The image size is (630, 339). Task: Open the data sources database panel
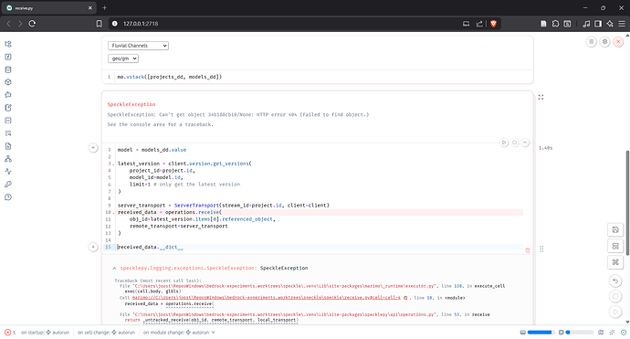click(x=8, y=69)
